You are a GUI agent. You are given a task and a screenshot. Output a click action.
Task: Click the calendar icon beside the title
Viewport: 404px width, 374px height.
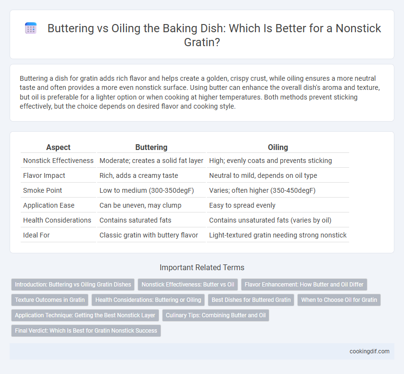point(31,28)
